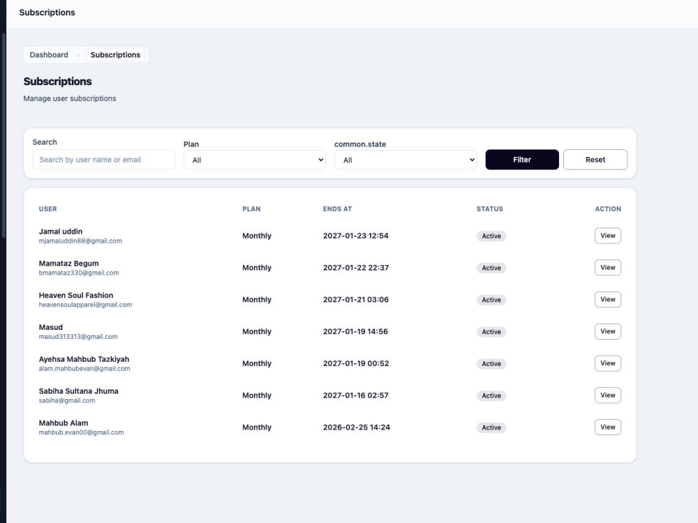Screen dimensions: 698x523
Task: Click the STATUS column header
Action: pyautogui.click(x=490, y=209)
